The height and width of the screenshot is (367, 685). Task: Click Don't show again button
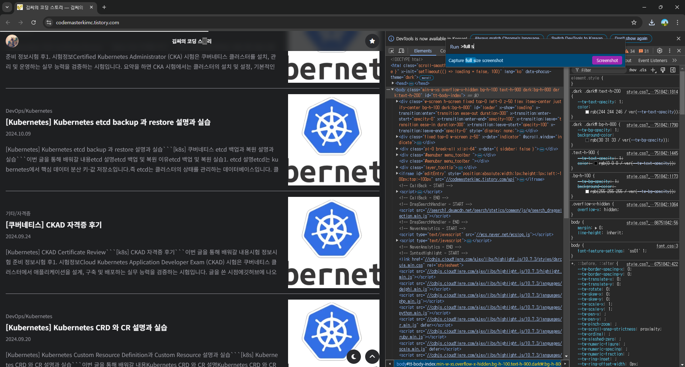click(631, 39)
